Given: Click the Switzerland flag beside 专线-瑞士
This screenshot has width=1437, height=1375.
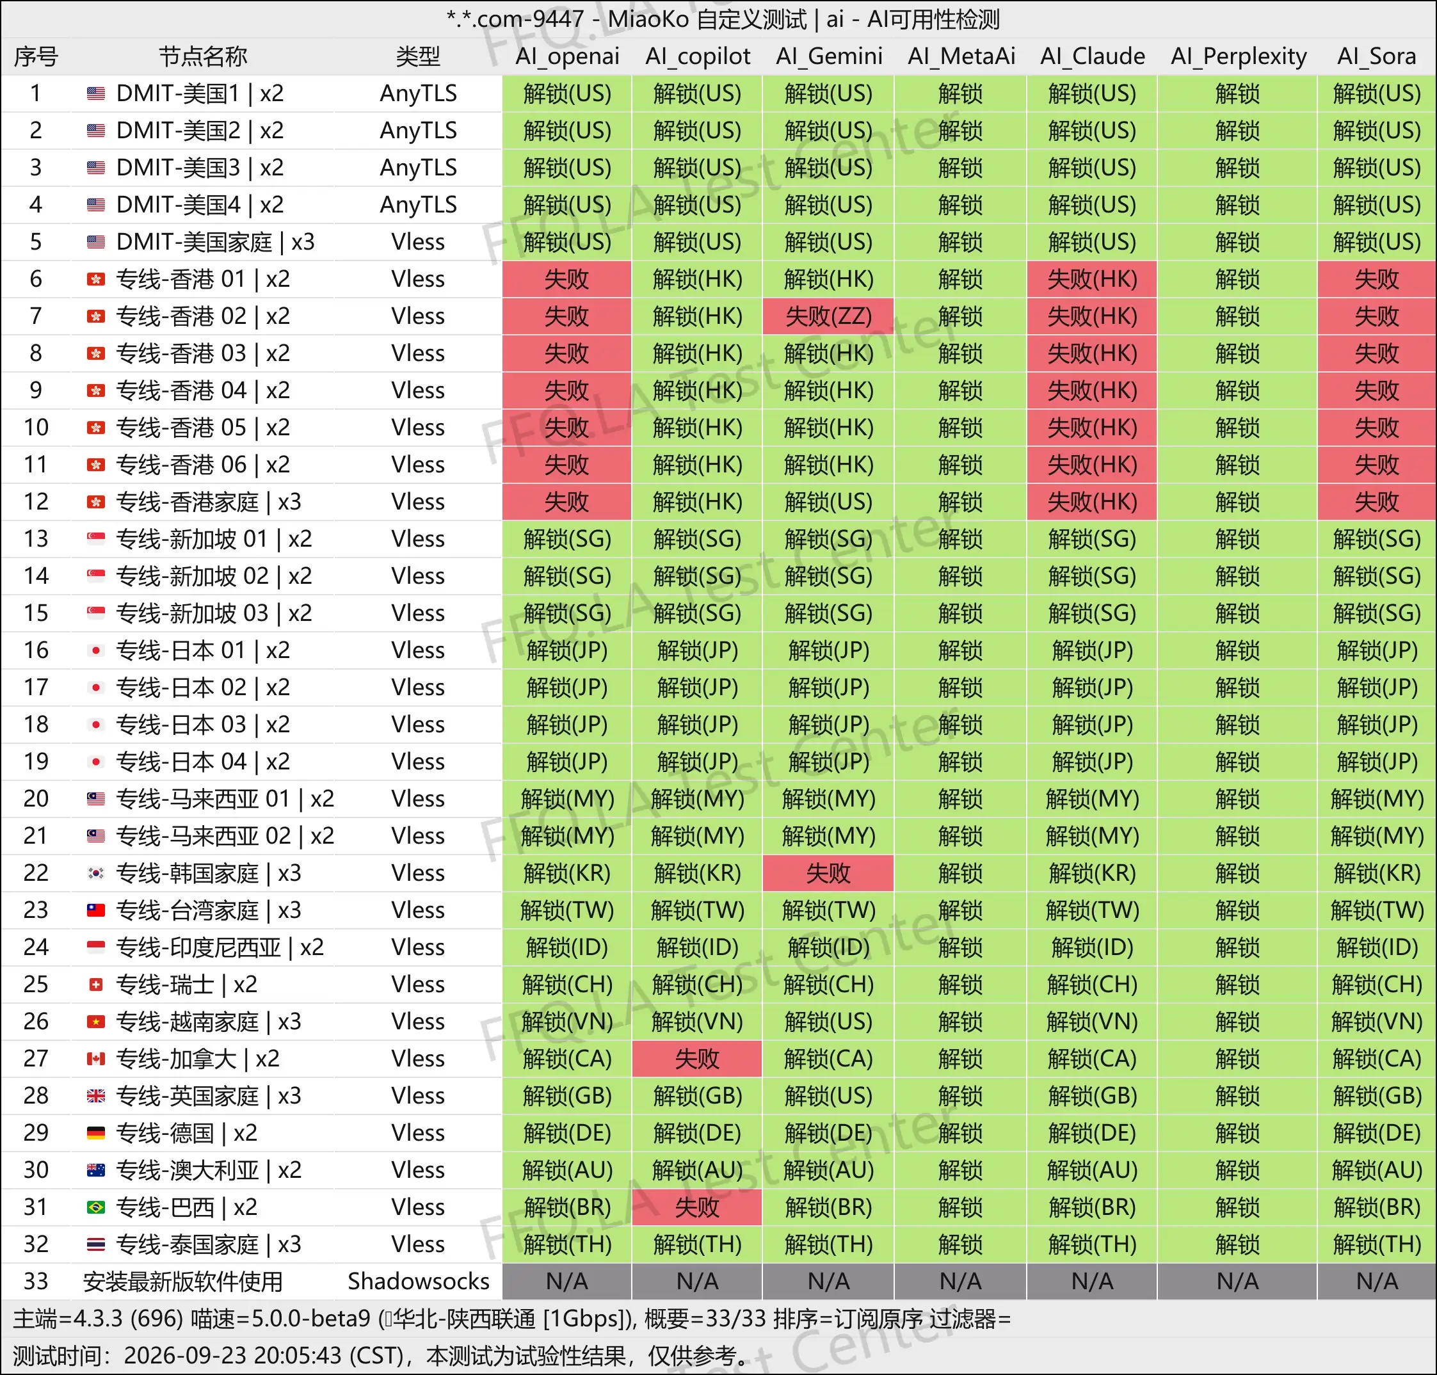Looking at the screenshot, I should [95, 984].
